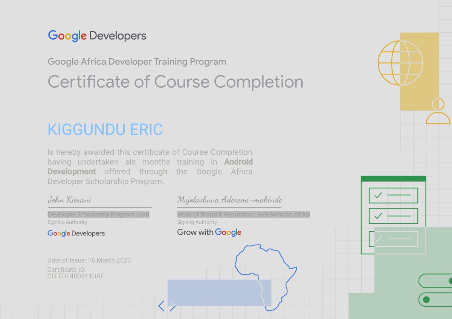The height and width of the screenshot is (319, 452).
Task: Click the John Kimani signature
Action: (x=69, y=199)
